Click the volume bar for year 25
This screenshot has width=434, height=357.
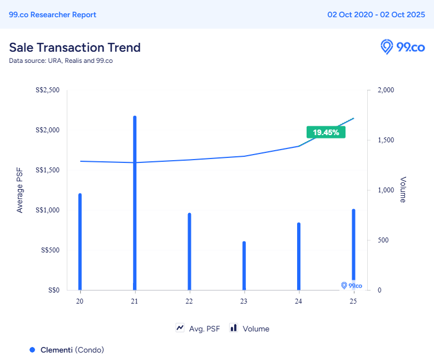coord(353,245)
